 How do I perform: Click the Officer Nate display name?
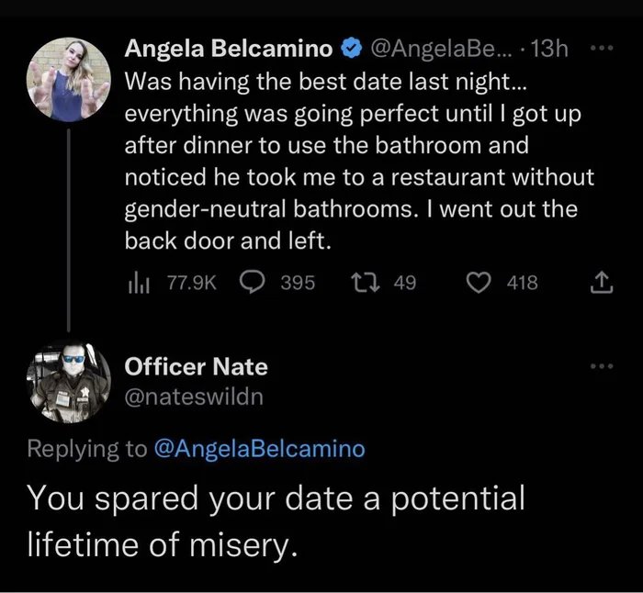pyautogui.click(x=196, y=366)
